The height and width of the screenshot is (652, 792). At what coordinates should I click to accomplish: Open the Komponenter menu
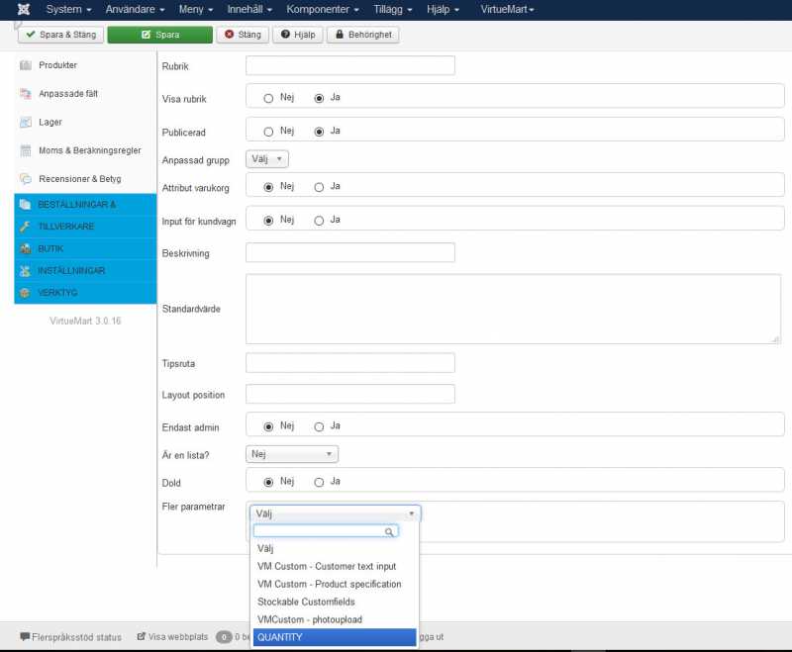click(323, 9)
